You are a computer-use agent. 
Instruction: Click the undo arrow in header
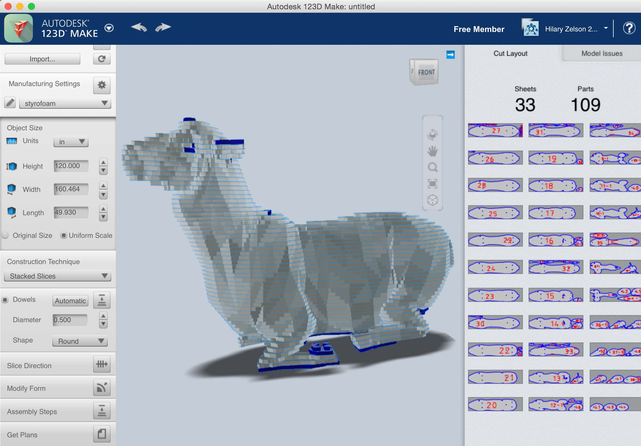click(x=139, y=28)
